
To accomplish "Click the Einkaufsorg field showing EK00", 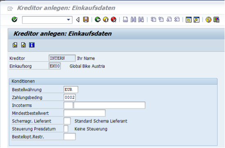I will click(x=55, y=66).
